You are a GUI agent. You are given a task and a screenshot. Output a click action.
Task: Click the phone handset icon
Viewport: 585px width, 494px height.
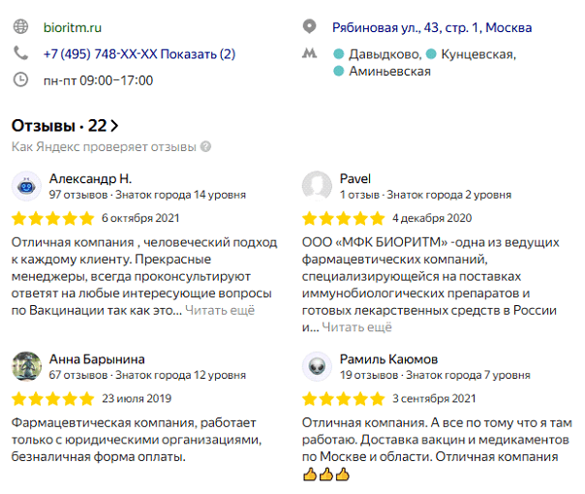click(21, 54)
